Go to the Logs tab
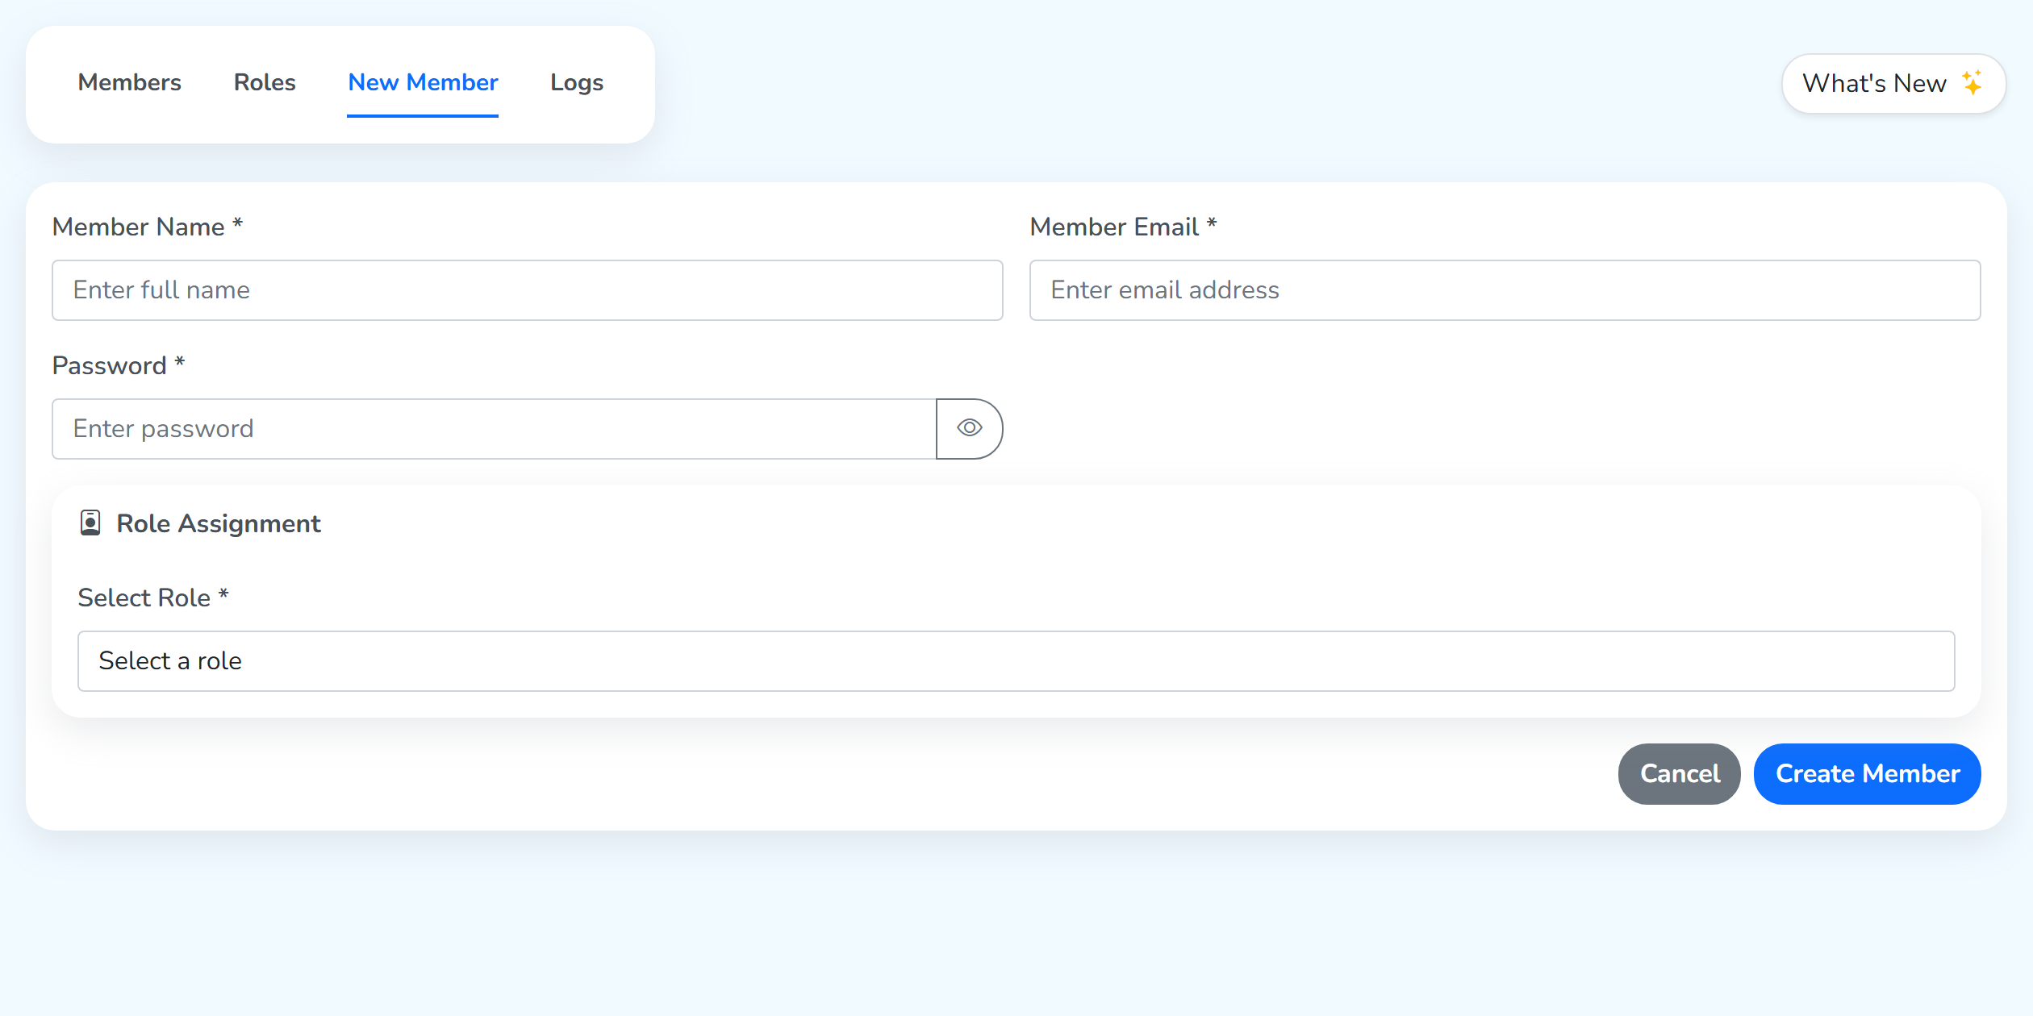 tap(577, 82)
